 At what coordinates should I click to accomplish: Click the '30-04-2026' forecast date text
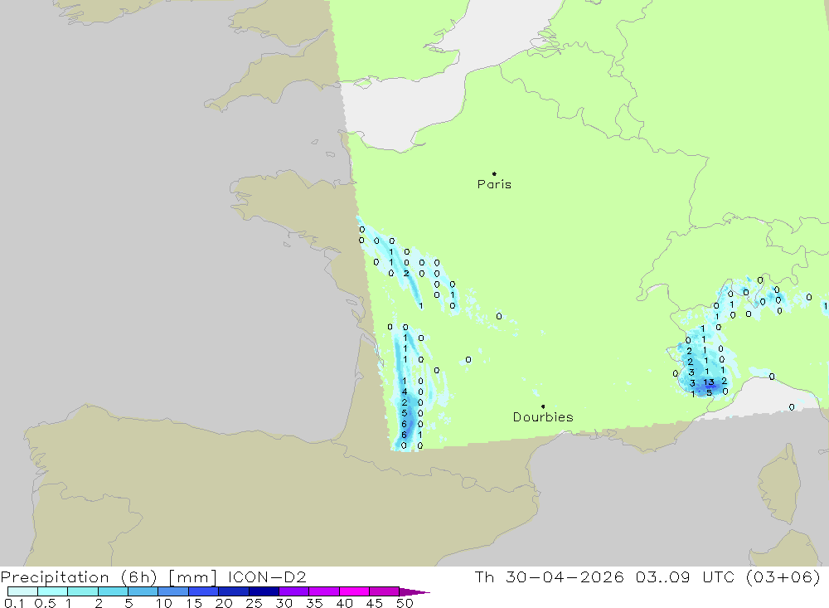click(565, 576)
